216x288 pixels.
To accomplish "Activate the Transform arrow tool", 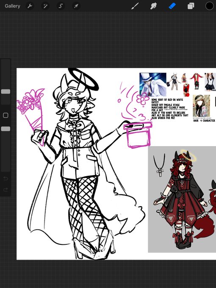I will (76, 6).
